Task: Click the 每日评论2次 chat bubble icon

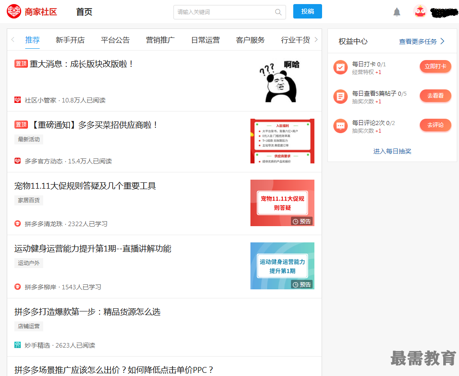Action: click(x=341, y=126)
